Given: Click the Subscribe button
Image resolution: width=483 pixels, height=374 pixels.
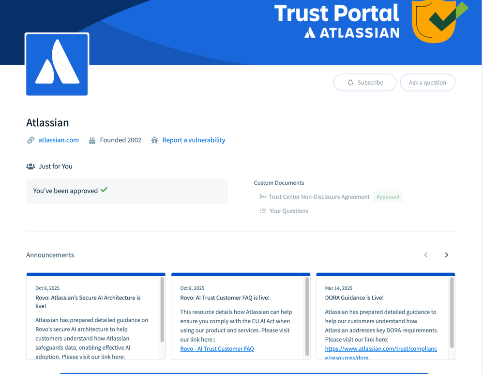Looking at the screenshot, I should tap(365, 82).
